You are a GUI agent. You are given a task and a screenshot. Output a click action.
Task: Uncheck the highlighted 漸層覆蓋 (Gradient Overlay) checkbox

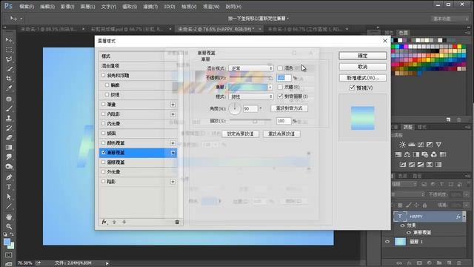click(104, 153)
